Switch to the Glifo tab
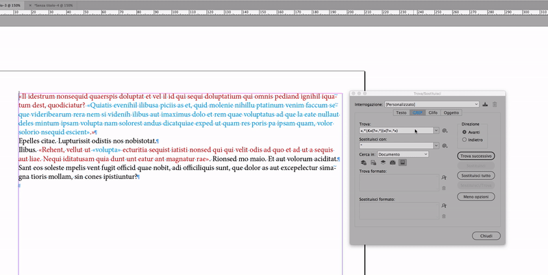Image resolution: width=548 pixels, height=275 pixels. pyautogui.click(x=433, y=112)
